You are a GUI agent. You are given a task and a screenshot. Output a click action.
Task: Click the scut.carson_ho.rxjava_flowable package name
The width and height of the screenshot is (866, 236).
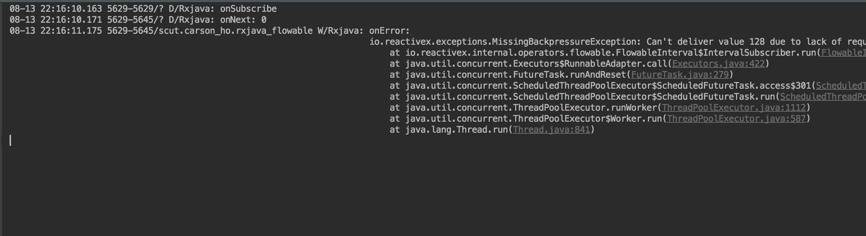coord(235,31)
